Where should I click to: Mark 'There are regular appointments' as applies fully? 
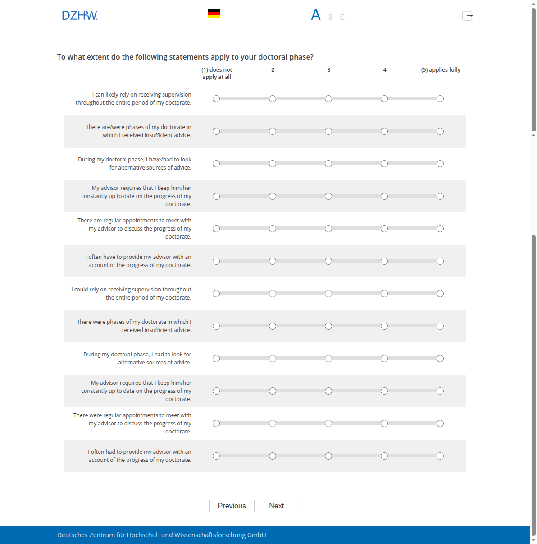pos(440,229)
